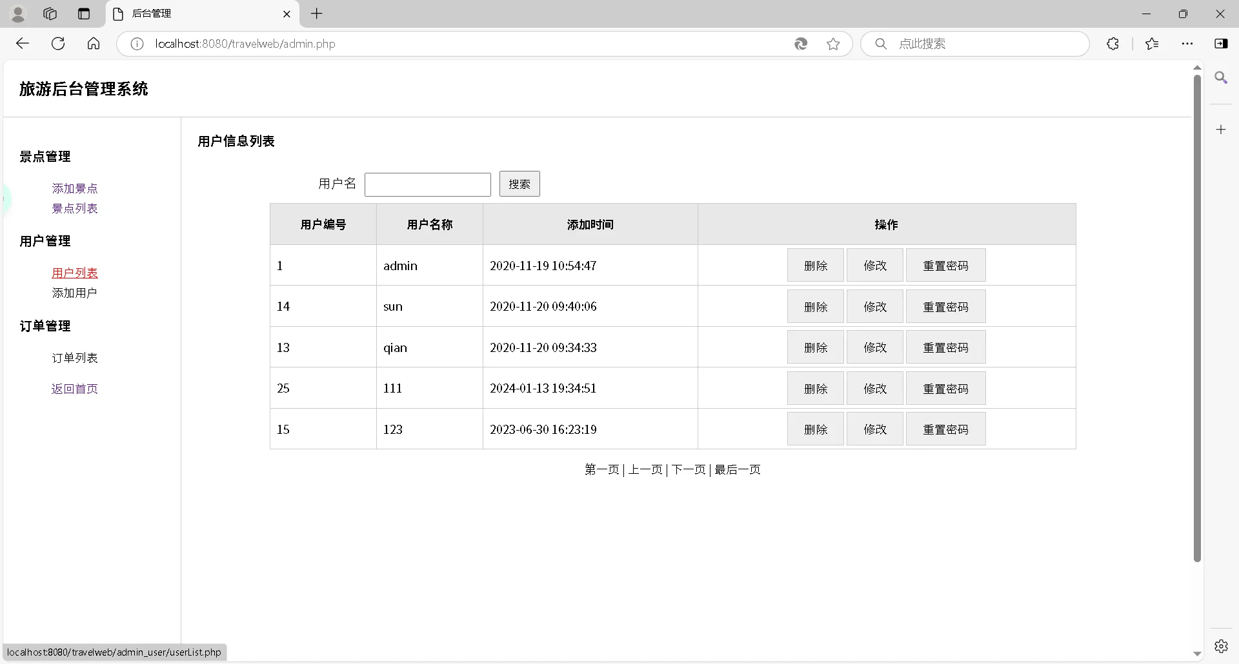This screenshot has width=1239, height=664.
Task: Click the profile avatar icon top left
Action: pyautogui.click(x=18, y=14)
